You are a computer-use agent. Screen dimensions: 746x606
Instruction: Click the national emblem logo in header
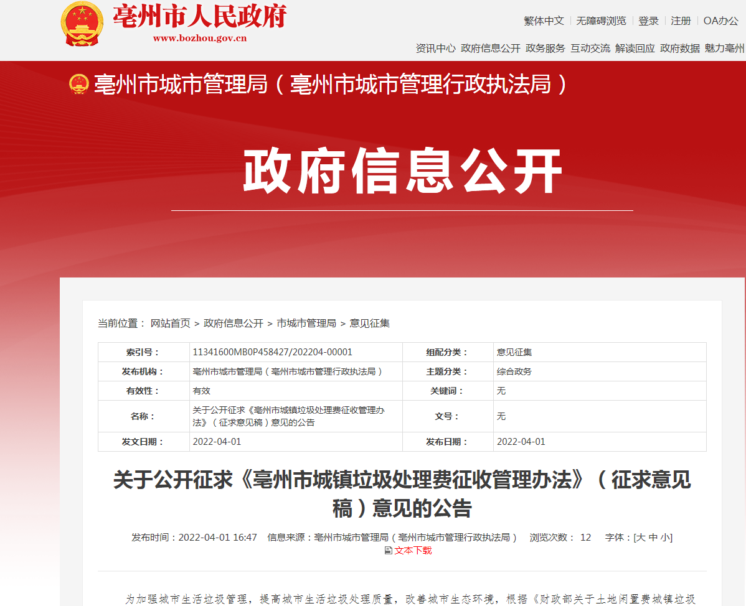(82, 24)
